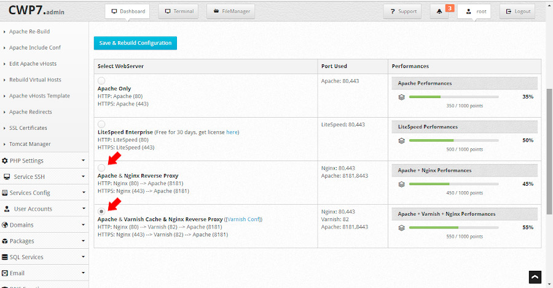Viewport: 553px width, 288px height.
Task: Click the Apache + Nginx 45% progress bar
Action: pos(454,184)
